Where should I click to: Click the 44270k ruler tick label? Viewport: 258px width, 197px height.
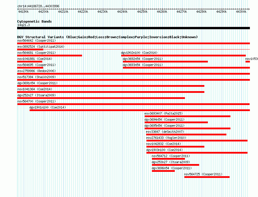182,12
